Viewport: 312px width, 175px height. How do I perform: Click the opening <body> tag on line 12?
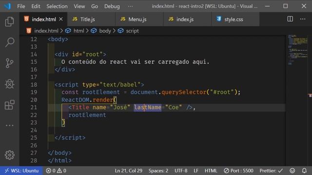tap(58, 39)
